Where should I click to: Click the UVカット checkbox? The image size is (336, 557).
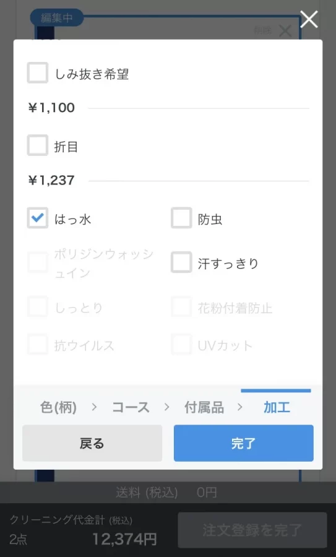pos(181,344)
